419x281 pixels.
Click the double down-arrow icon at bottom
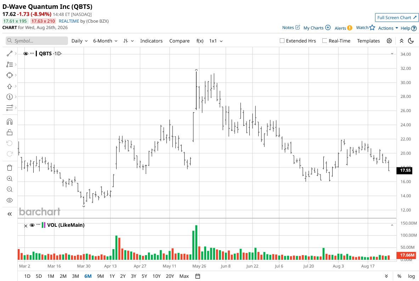386,276
